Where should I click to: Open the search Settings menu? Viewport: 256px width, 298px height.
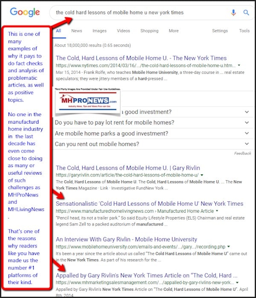220,31
